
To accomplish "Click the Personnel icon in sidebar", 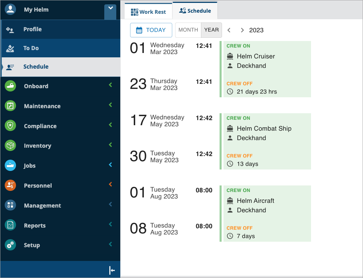I will point(11,185).
